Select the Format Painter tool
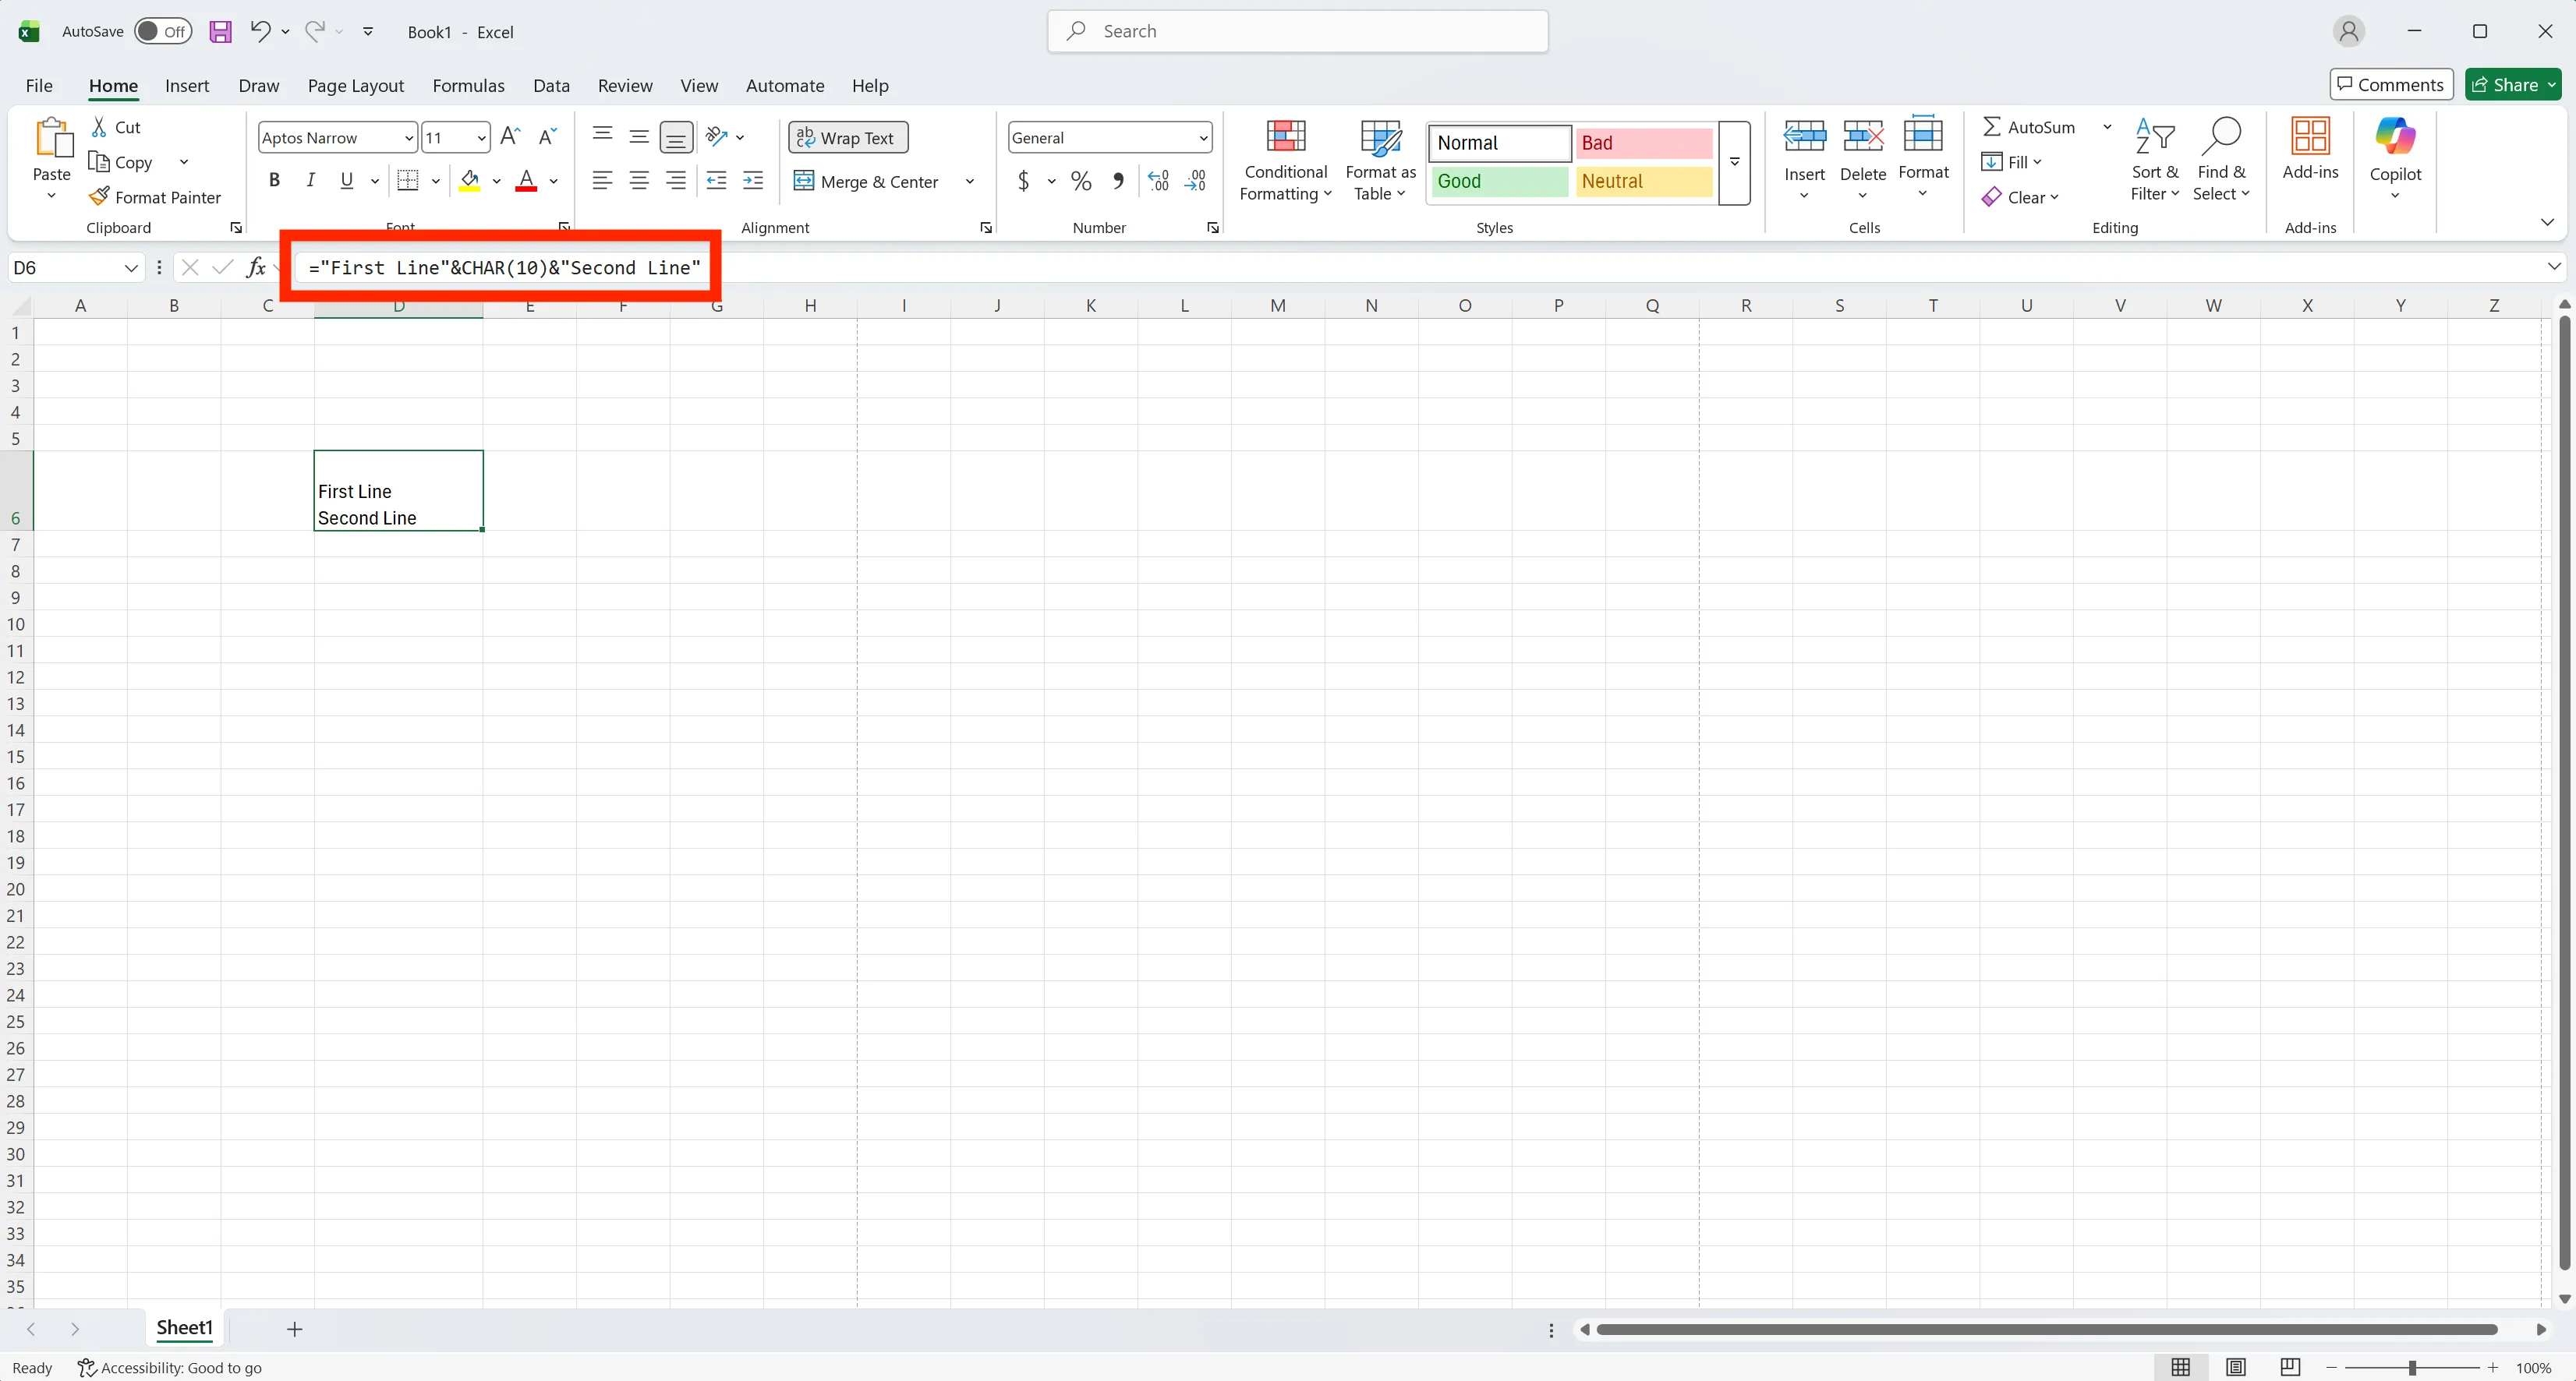 tap(158, 196)
